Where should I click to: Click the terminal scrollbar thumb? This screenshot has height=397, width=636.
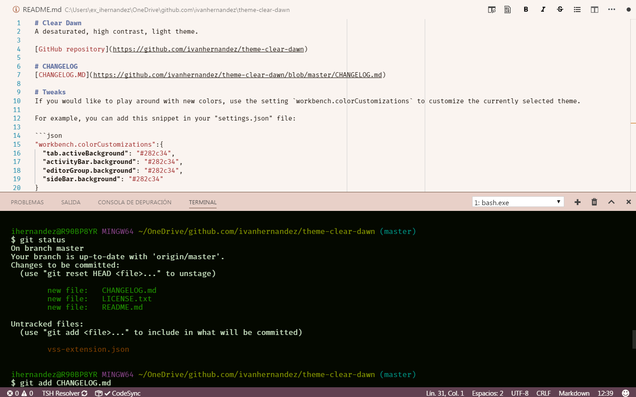[634, 339]
